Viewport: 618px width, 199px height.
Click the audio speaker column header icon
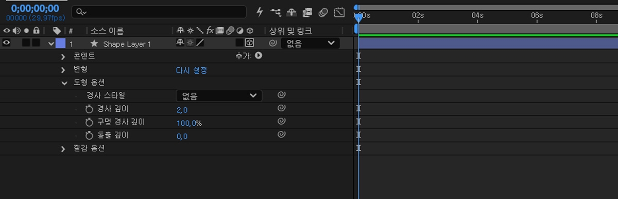tap(16, 31)
